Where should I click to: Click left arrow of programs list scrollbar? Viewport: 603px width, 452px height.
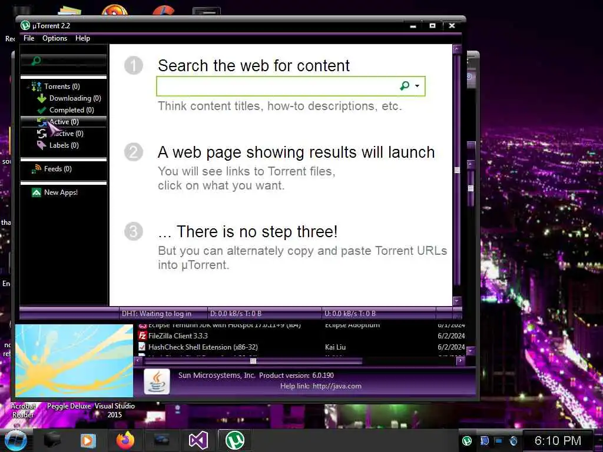click(x=138, y=361)
